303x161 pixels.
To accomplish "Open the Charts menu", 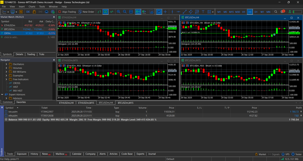I will click(32, 6).
